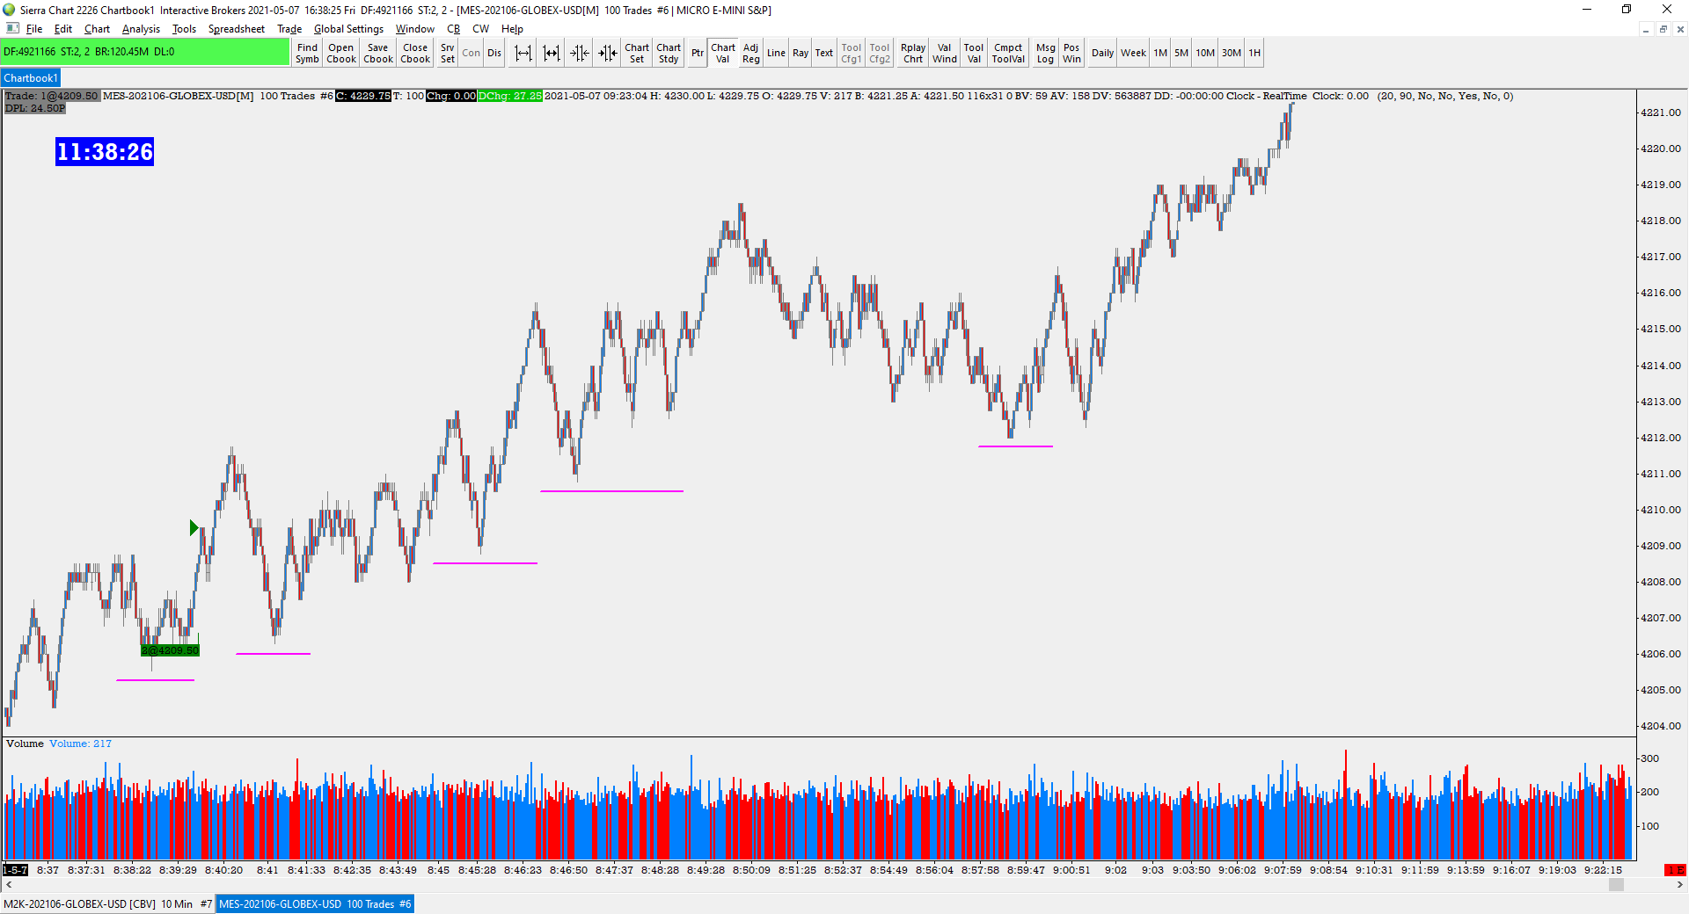
Task: Open the Help menu
Action: pyautogui.click(x=512, y=29)
